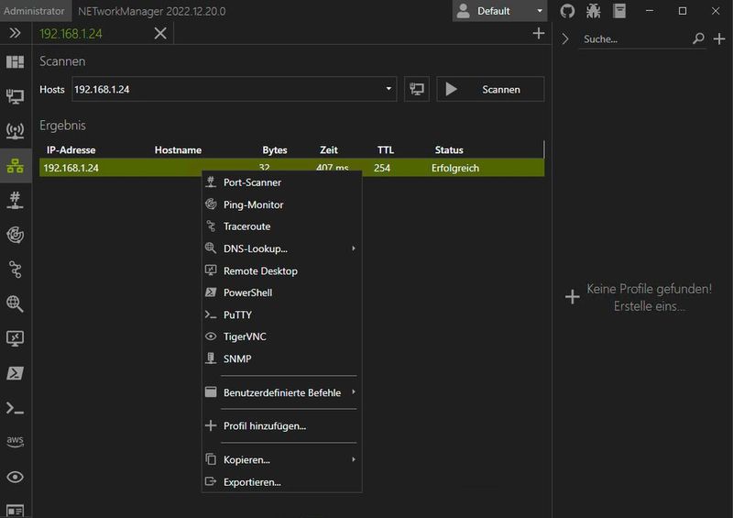Open the documentation book icon
This screenshot has height=518, width=733.
(x=620, y=11)
